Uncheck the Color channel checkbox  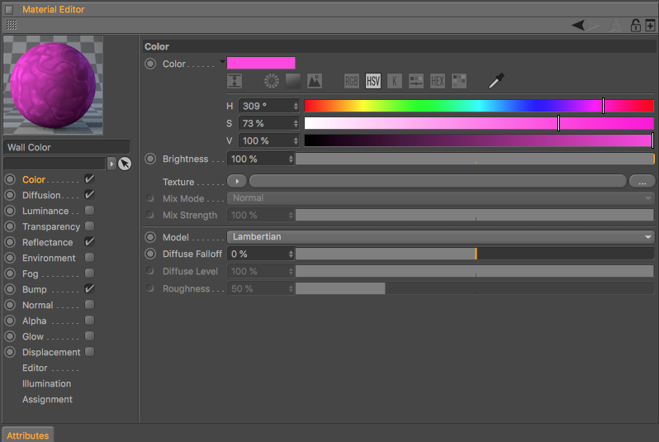(x=89, y=179)
